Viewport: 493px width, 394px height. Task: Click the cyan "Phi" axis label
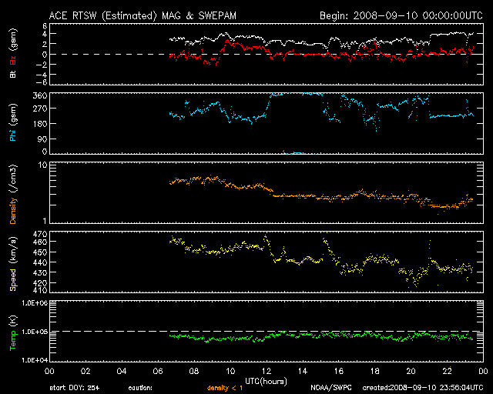(13, 135)
